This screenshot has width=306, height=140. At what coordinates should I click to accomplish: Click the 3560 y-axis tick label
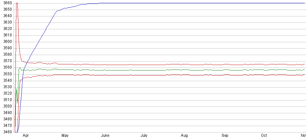[x=6, y=68]
